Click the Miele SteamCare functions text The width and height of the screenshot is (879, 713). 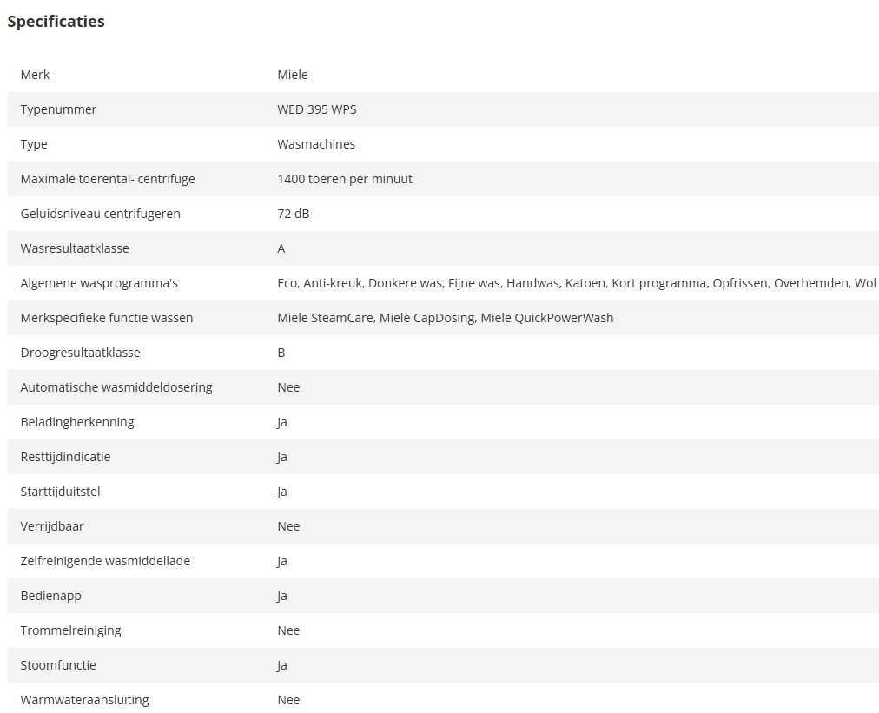pos(446,318)
